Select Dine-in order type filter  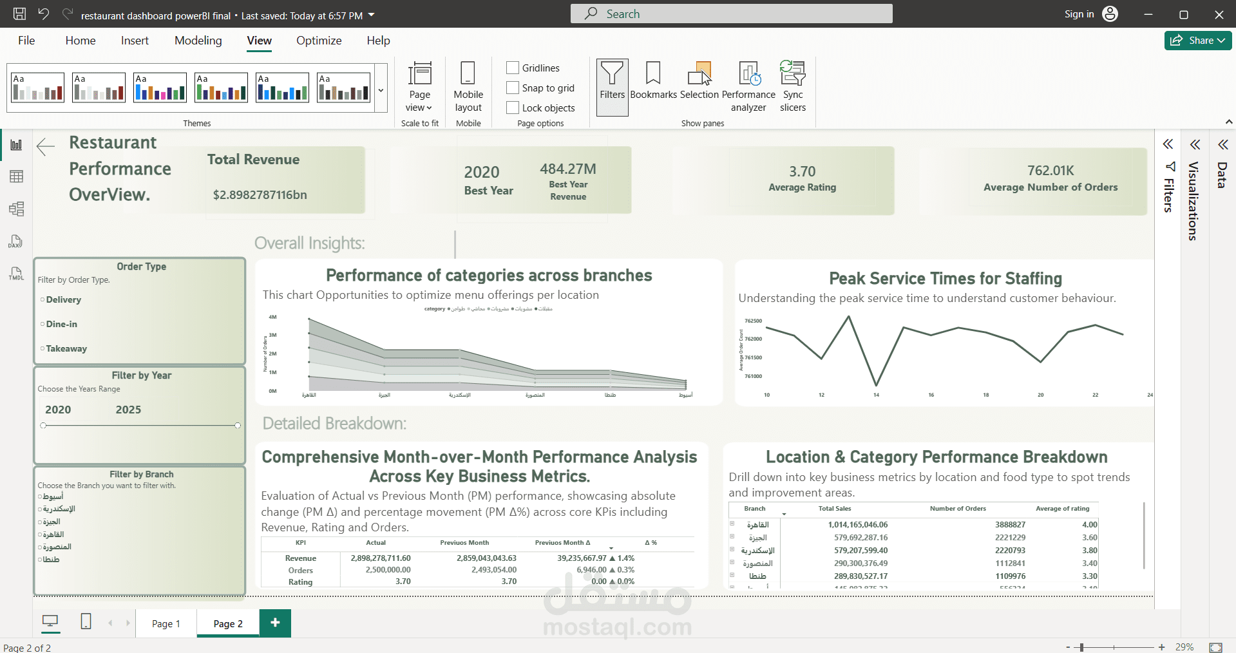(x=43, y=324)
